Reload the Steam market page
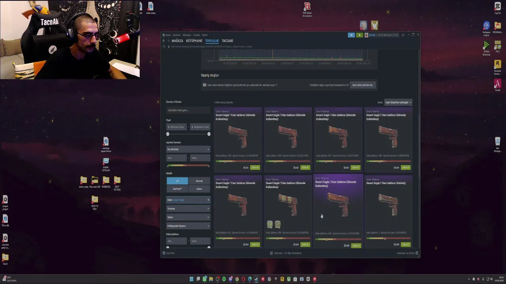506x284 pixels. pyautogui.click(x=164, y=47)
